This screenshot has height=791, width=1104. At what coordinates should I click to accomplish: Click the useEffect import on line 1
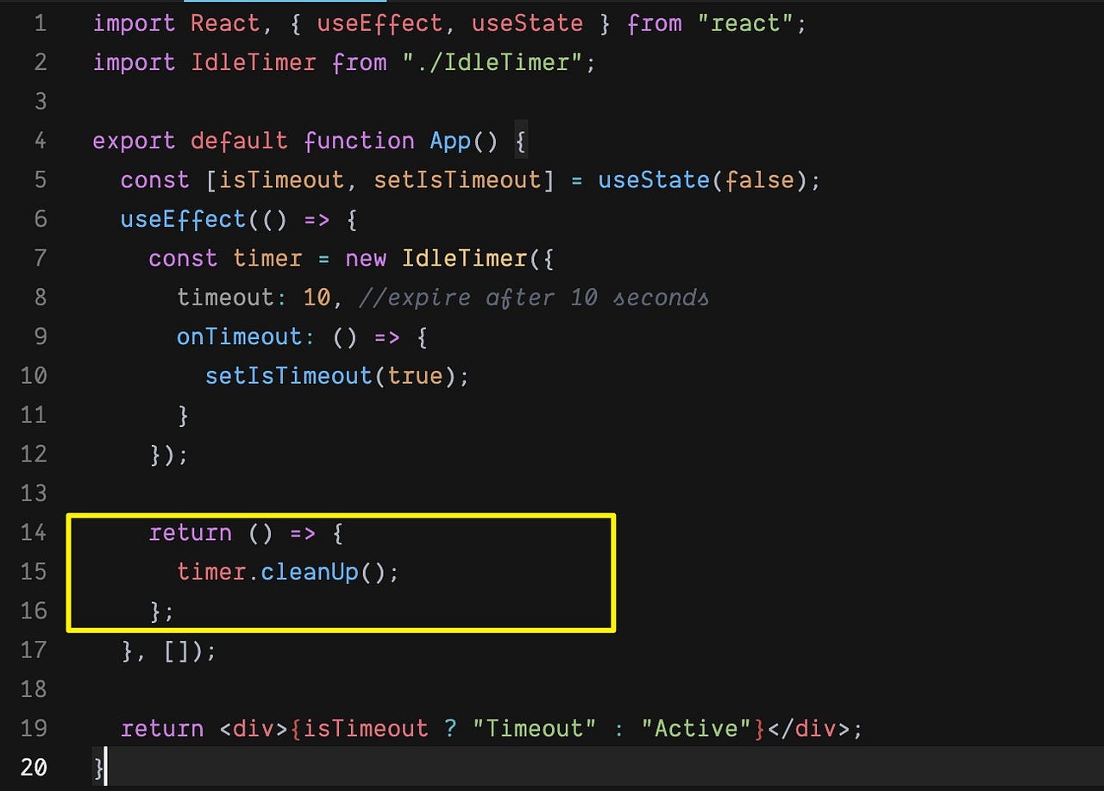coord(379,23)
